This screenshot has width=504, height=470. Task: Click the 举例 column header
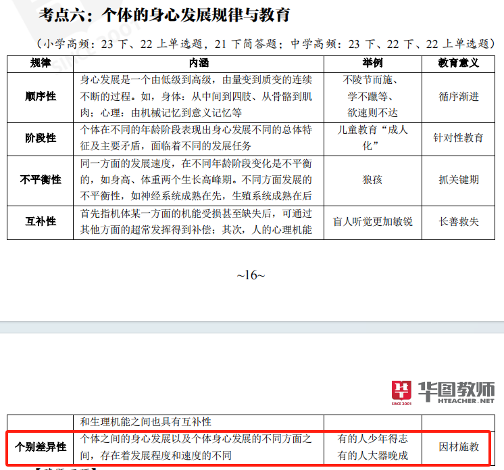tap(372, 63)
